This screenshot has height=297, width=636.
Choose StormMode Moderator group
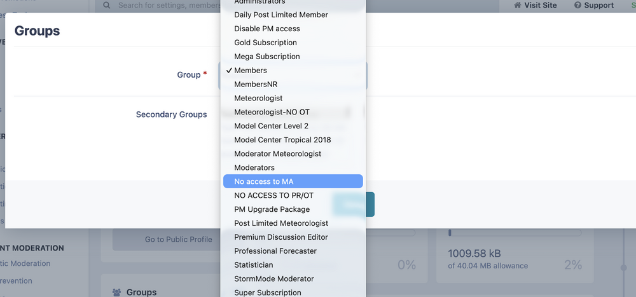click(x=273, y=279)
